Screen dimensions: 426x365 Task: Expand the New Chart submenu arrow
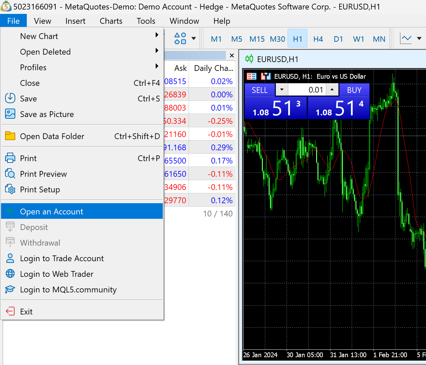point(157,35)
